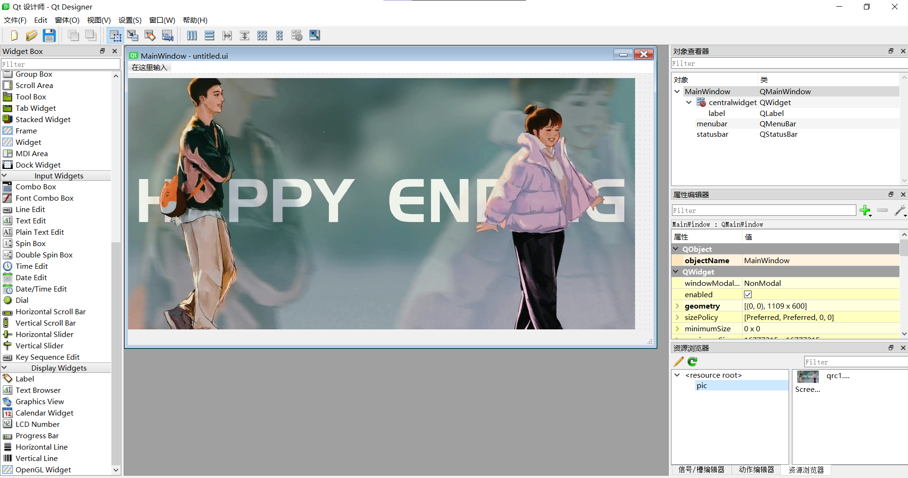Select the Edit Signals/Slots mode icon
This screenshot has width=908, height=478.
(133, 35)
